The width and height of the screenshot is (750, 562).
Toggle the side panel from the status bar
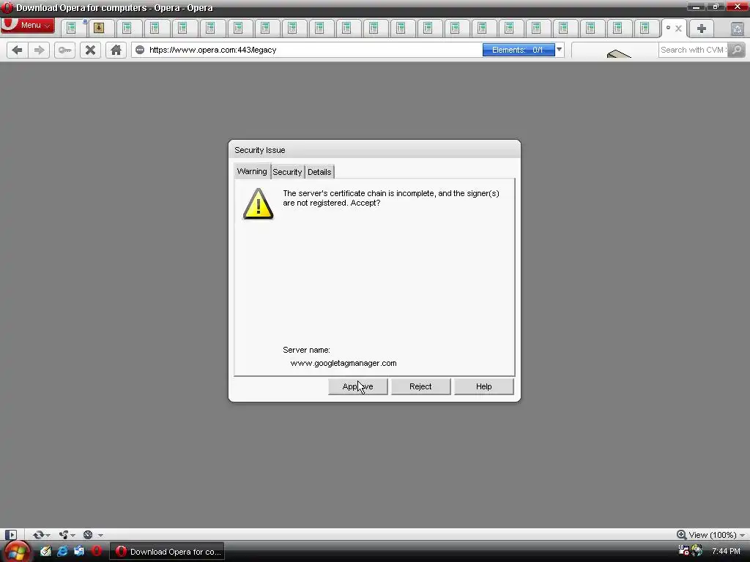(10, 535)
